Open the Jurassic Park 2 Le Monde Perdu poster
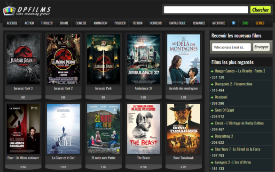 click(63, 59)
